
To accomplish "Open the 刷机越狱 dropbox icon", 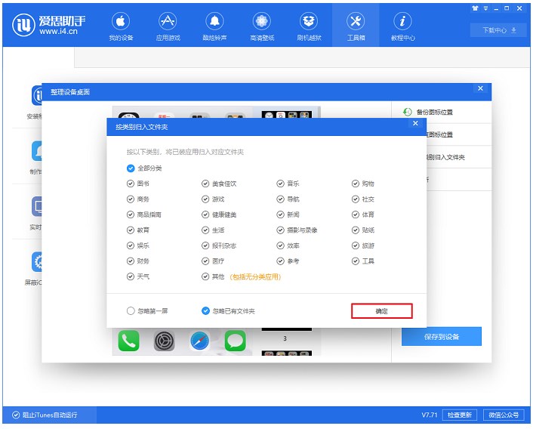I will click(309, 21).
